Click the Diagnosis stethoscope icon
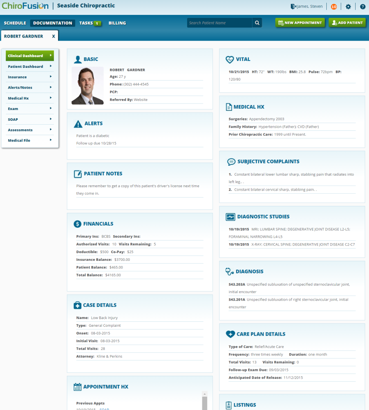This screenshot has width=369, height=410. tap(230, 272)
